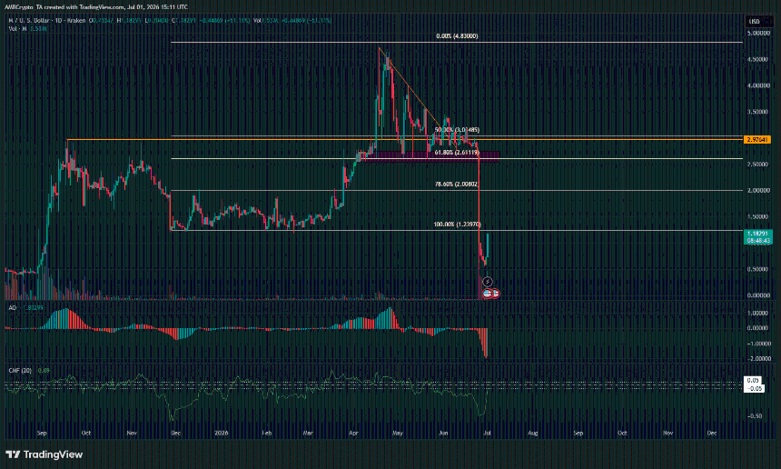Select the orange horizontal resistance line
Image resolution: width=781 pixels, height=469 pixels.
coord(404,140)
